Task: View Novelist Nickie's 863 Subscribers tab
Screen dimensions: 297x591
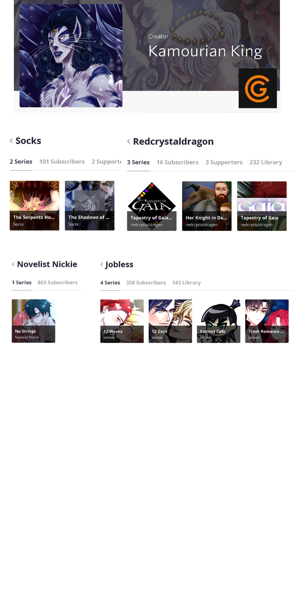Action: click(x=58, y=282)
